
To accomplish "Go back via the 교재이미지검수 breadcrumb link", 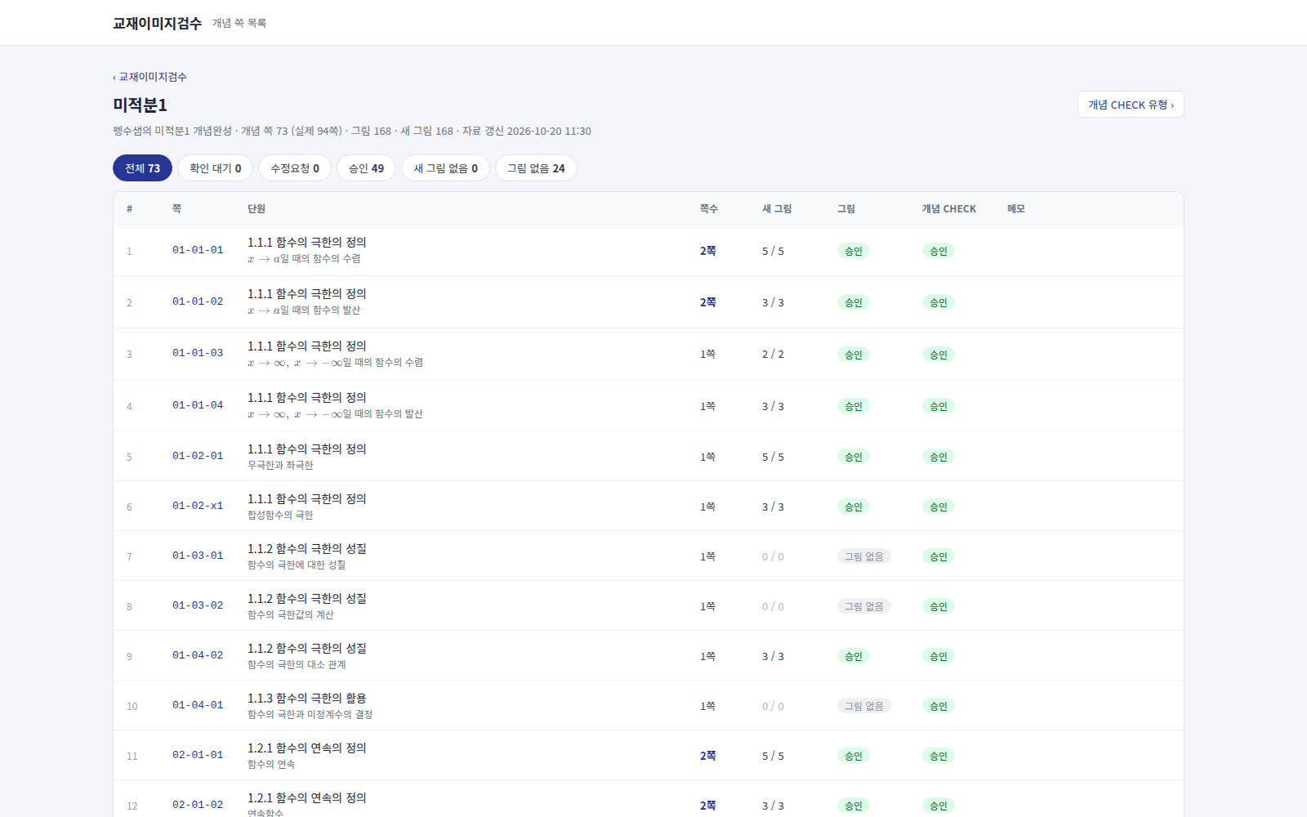I will click(149, 77).
